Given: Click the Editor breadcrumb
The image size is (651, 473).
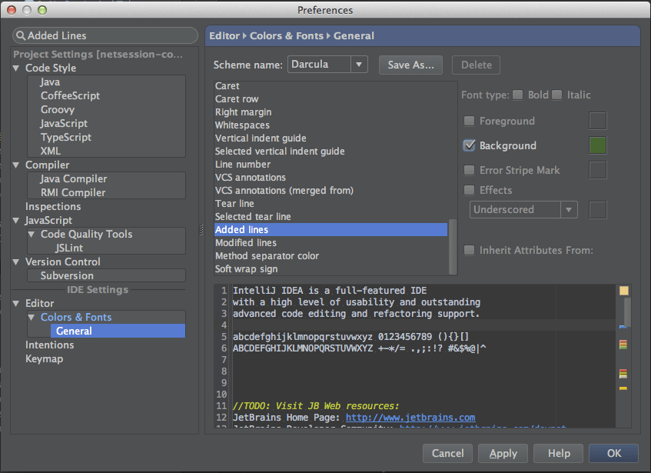Looking at the screenshot, I should pyautogui.click(x=223, y=35).
